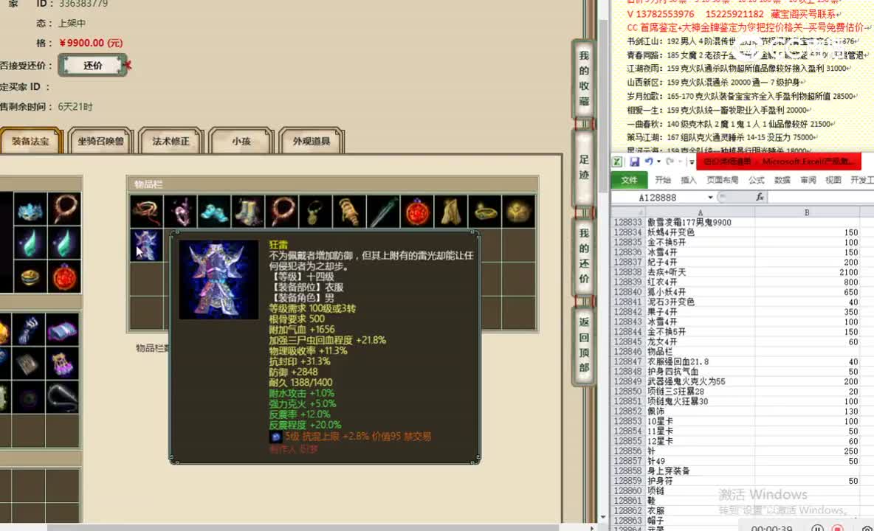The height and width of the screenshot is (531, 874).
Task: Switch to the 坐骑召唤兽 tab
Action: [x=101, y=142]
